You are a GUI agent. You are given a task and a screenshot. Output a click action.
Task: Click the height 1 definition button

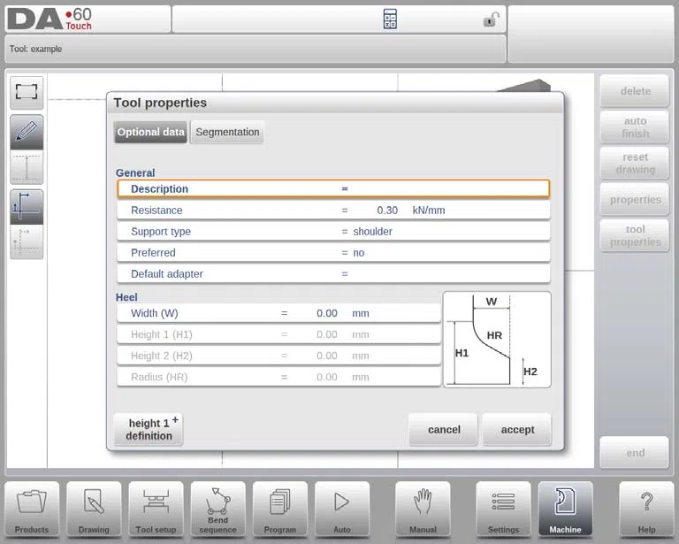149,429
